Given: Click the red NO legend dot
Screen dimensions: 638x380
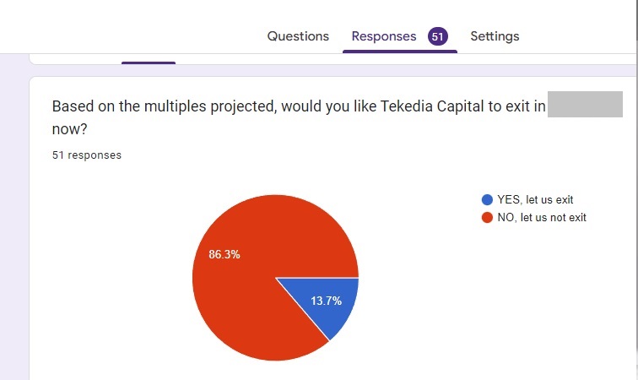Looking at the screenshot, I should pyautogui.click(x=487, y=218).
